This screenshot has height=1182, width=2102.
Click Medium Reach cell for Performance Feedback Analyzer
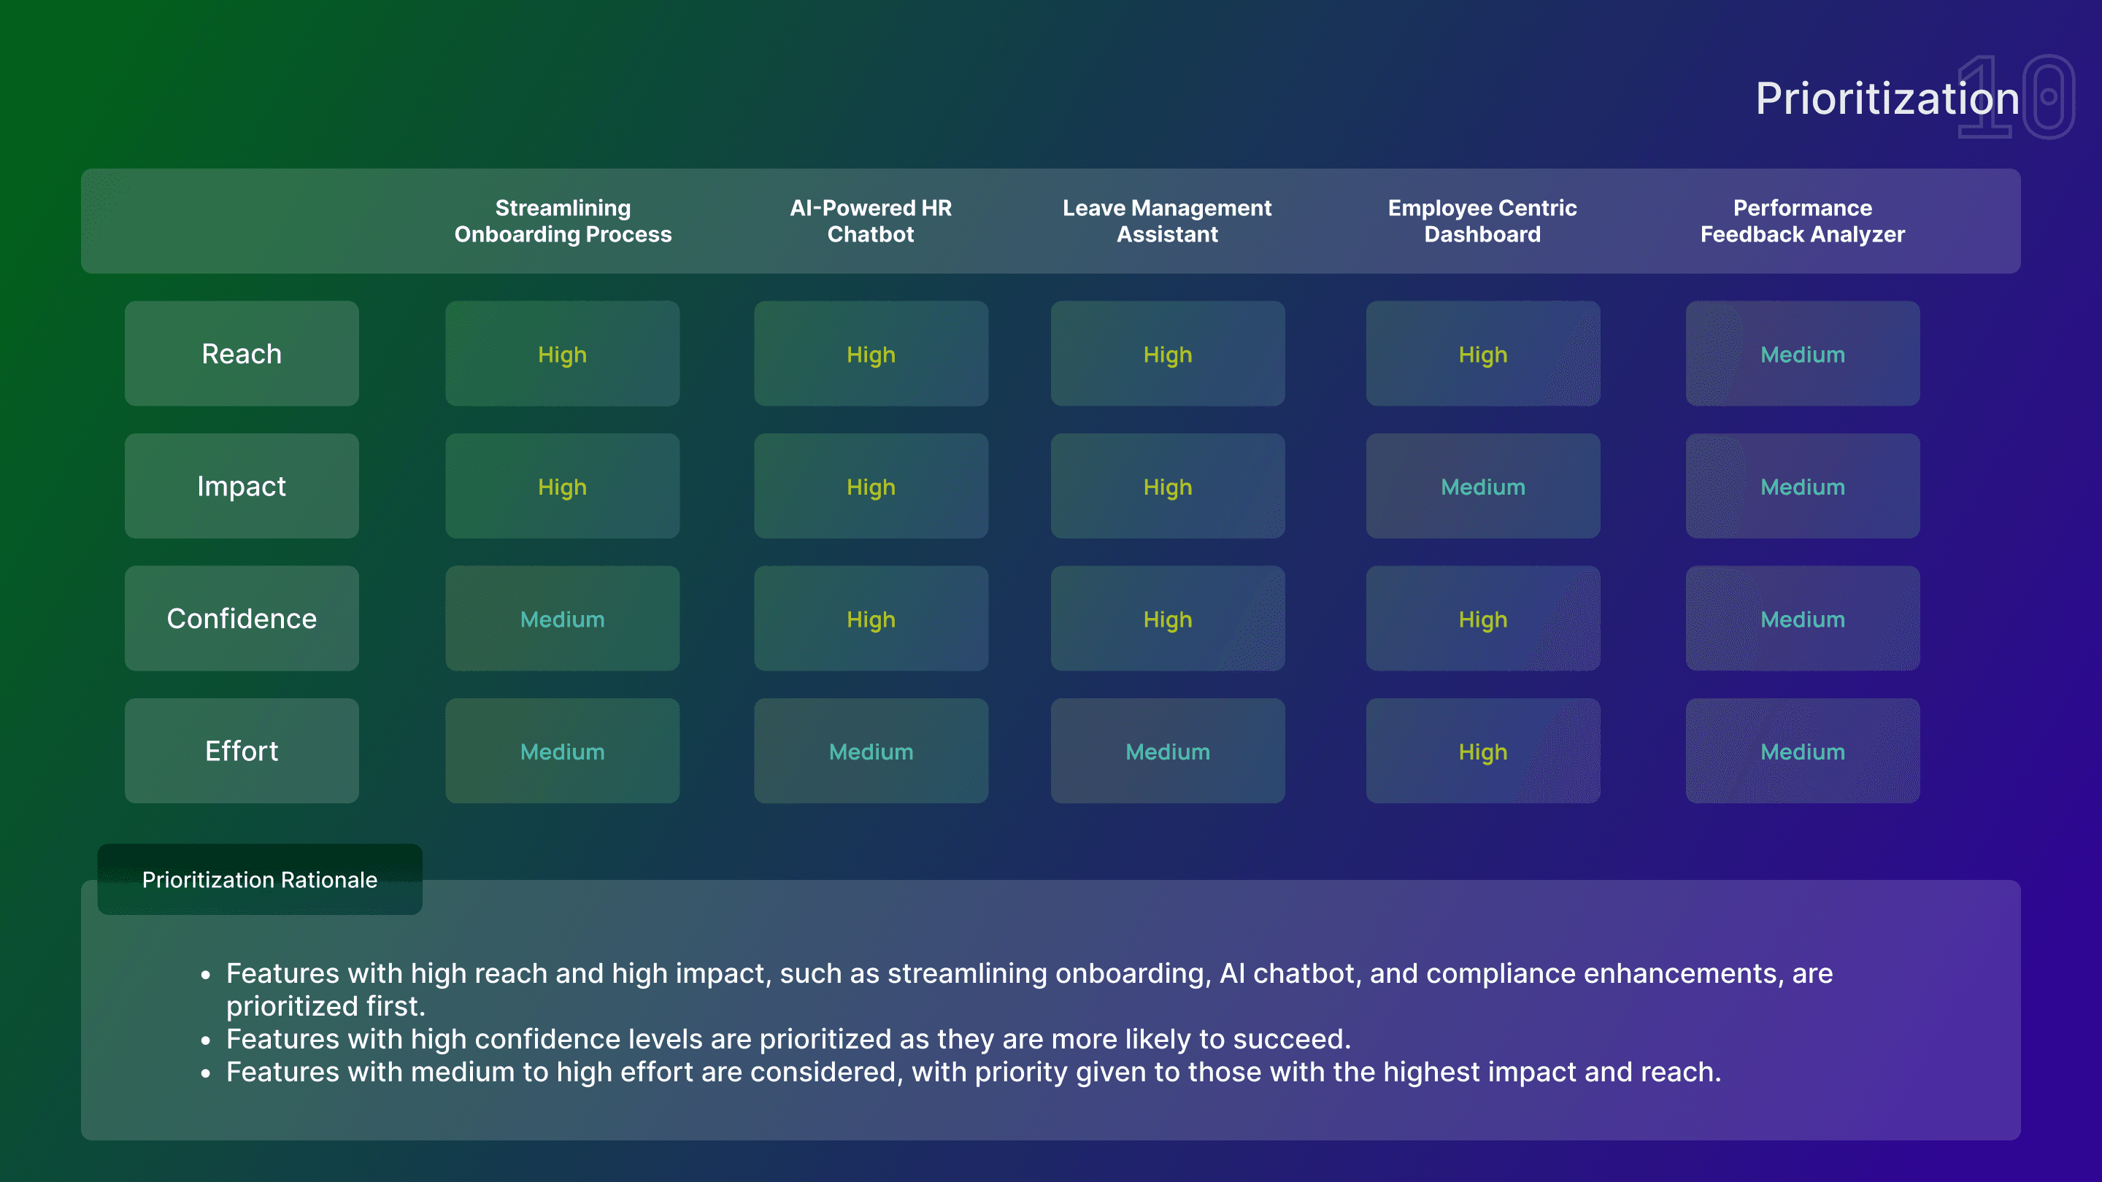(1803, 354)
